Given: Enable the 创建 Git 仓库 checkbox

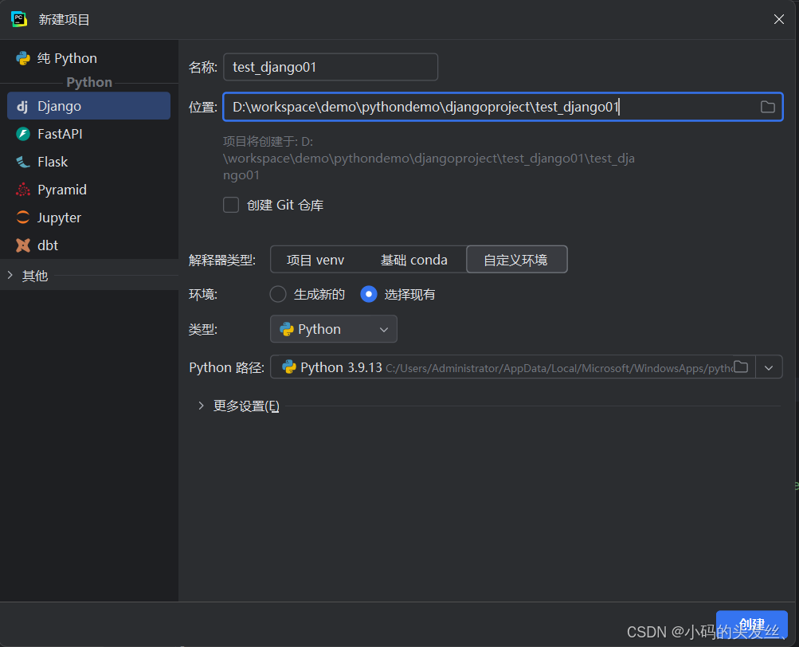Looking at the screenshot, I should pos(231,205).
